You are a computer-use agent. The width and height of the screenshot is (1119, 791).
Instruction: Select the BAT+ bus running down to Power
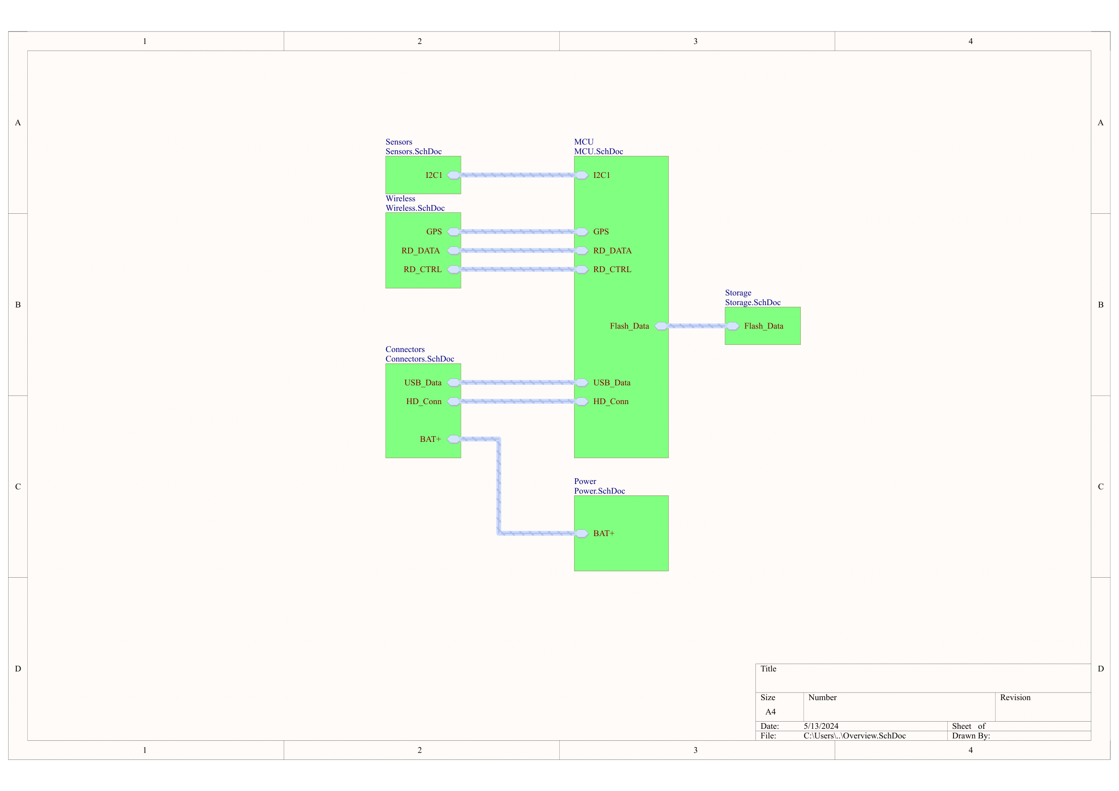coord(499,487)
